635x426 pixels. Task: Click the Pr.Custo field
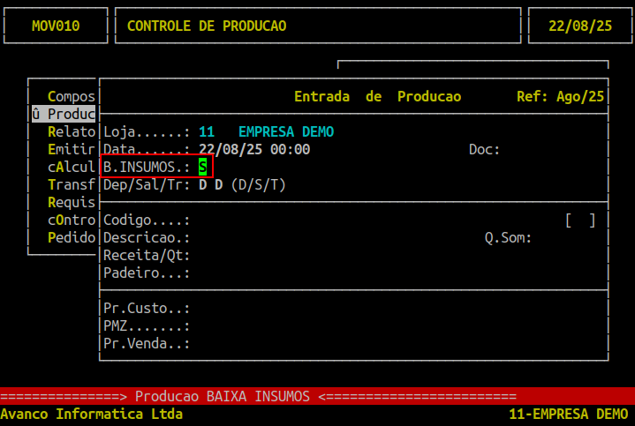(265, 308)
